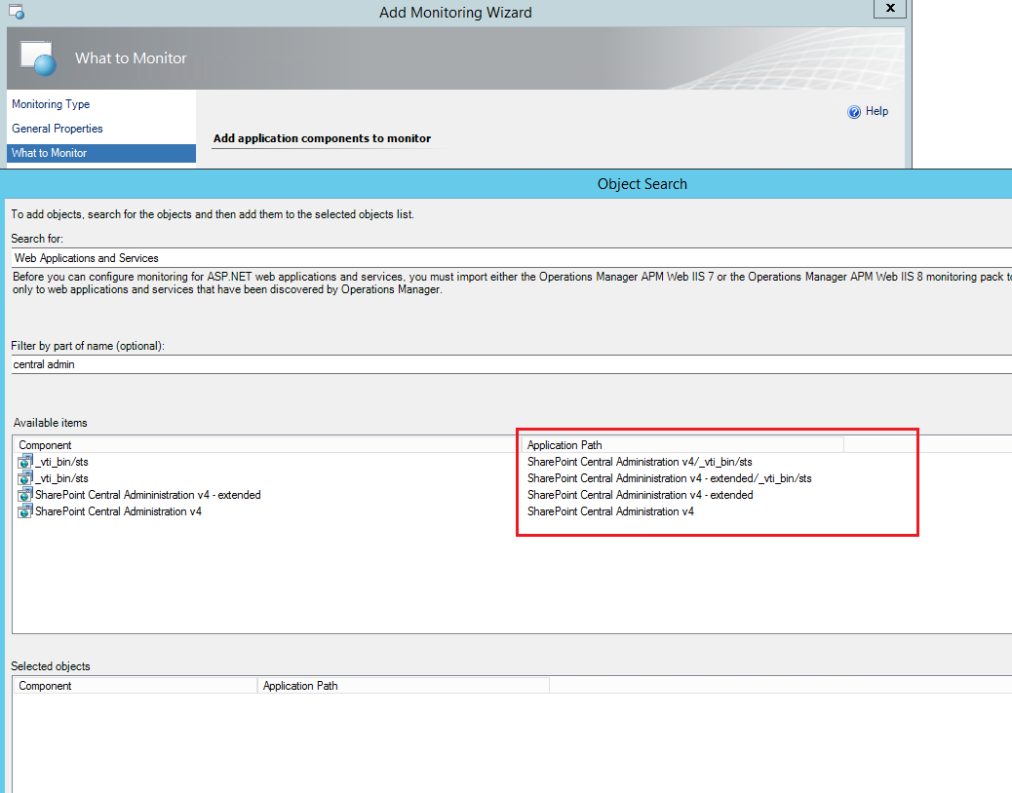Open the Help link text

[876, 111]
